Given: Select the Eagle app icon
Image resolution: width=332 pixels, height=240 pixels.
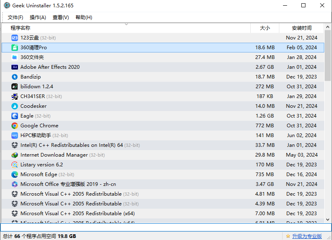Looking at the screenshot, I should click(x=15, y=116).
